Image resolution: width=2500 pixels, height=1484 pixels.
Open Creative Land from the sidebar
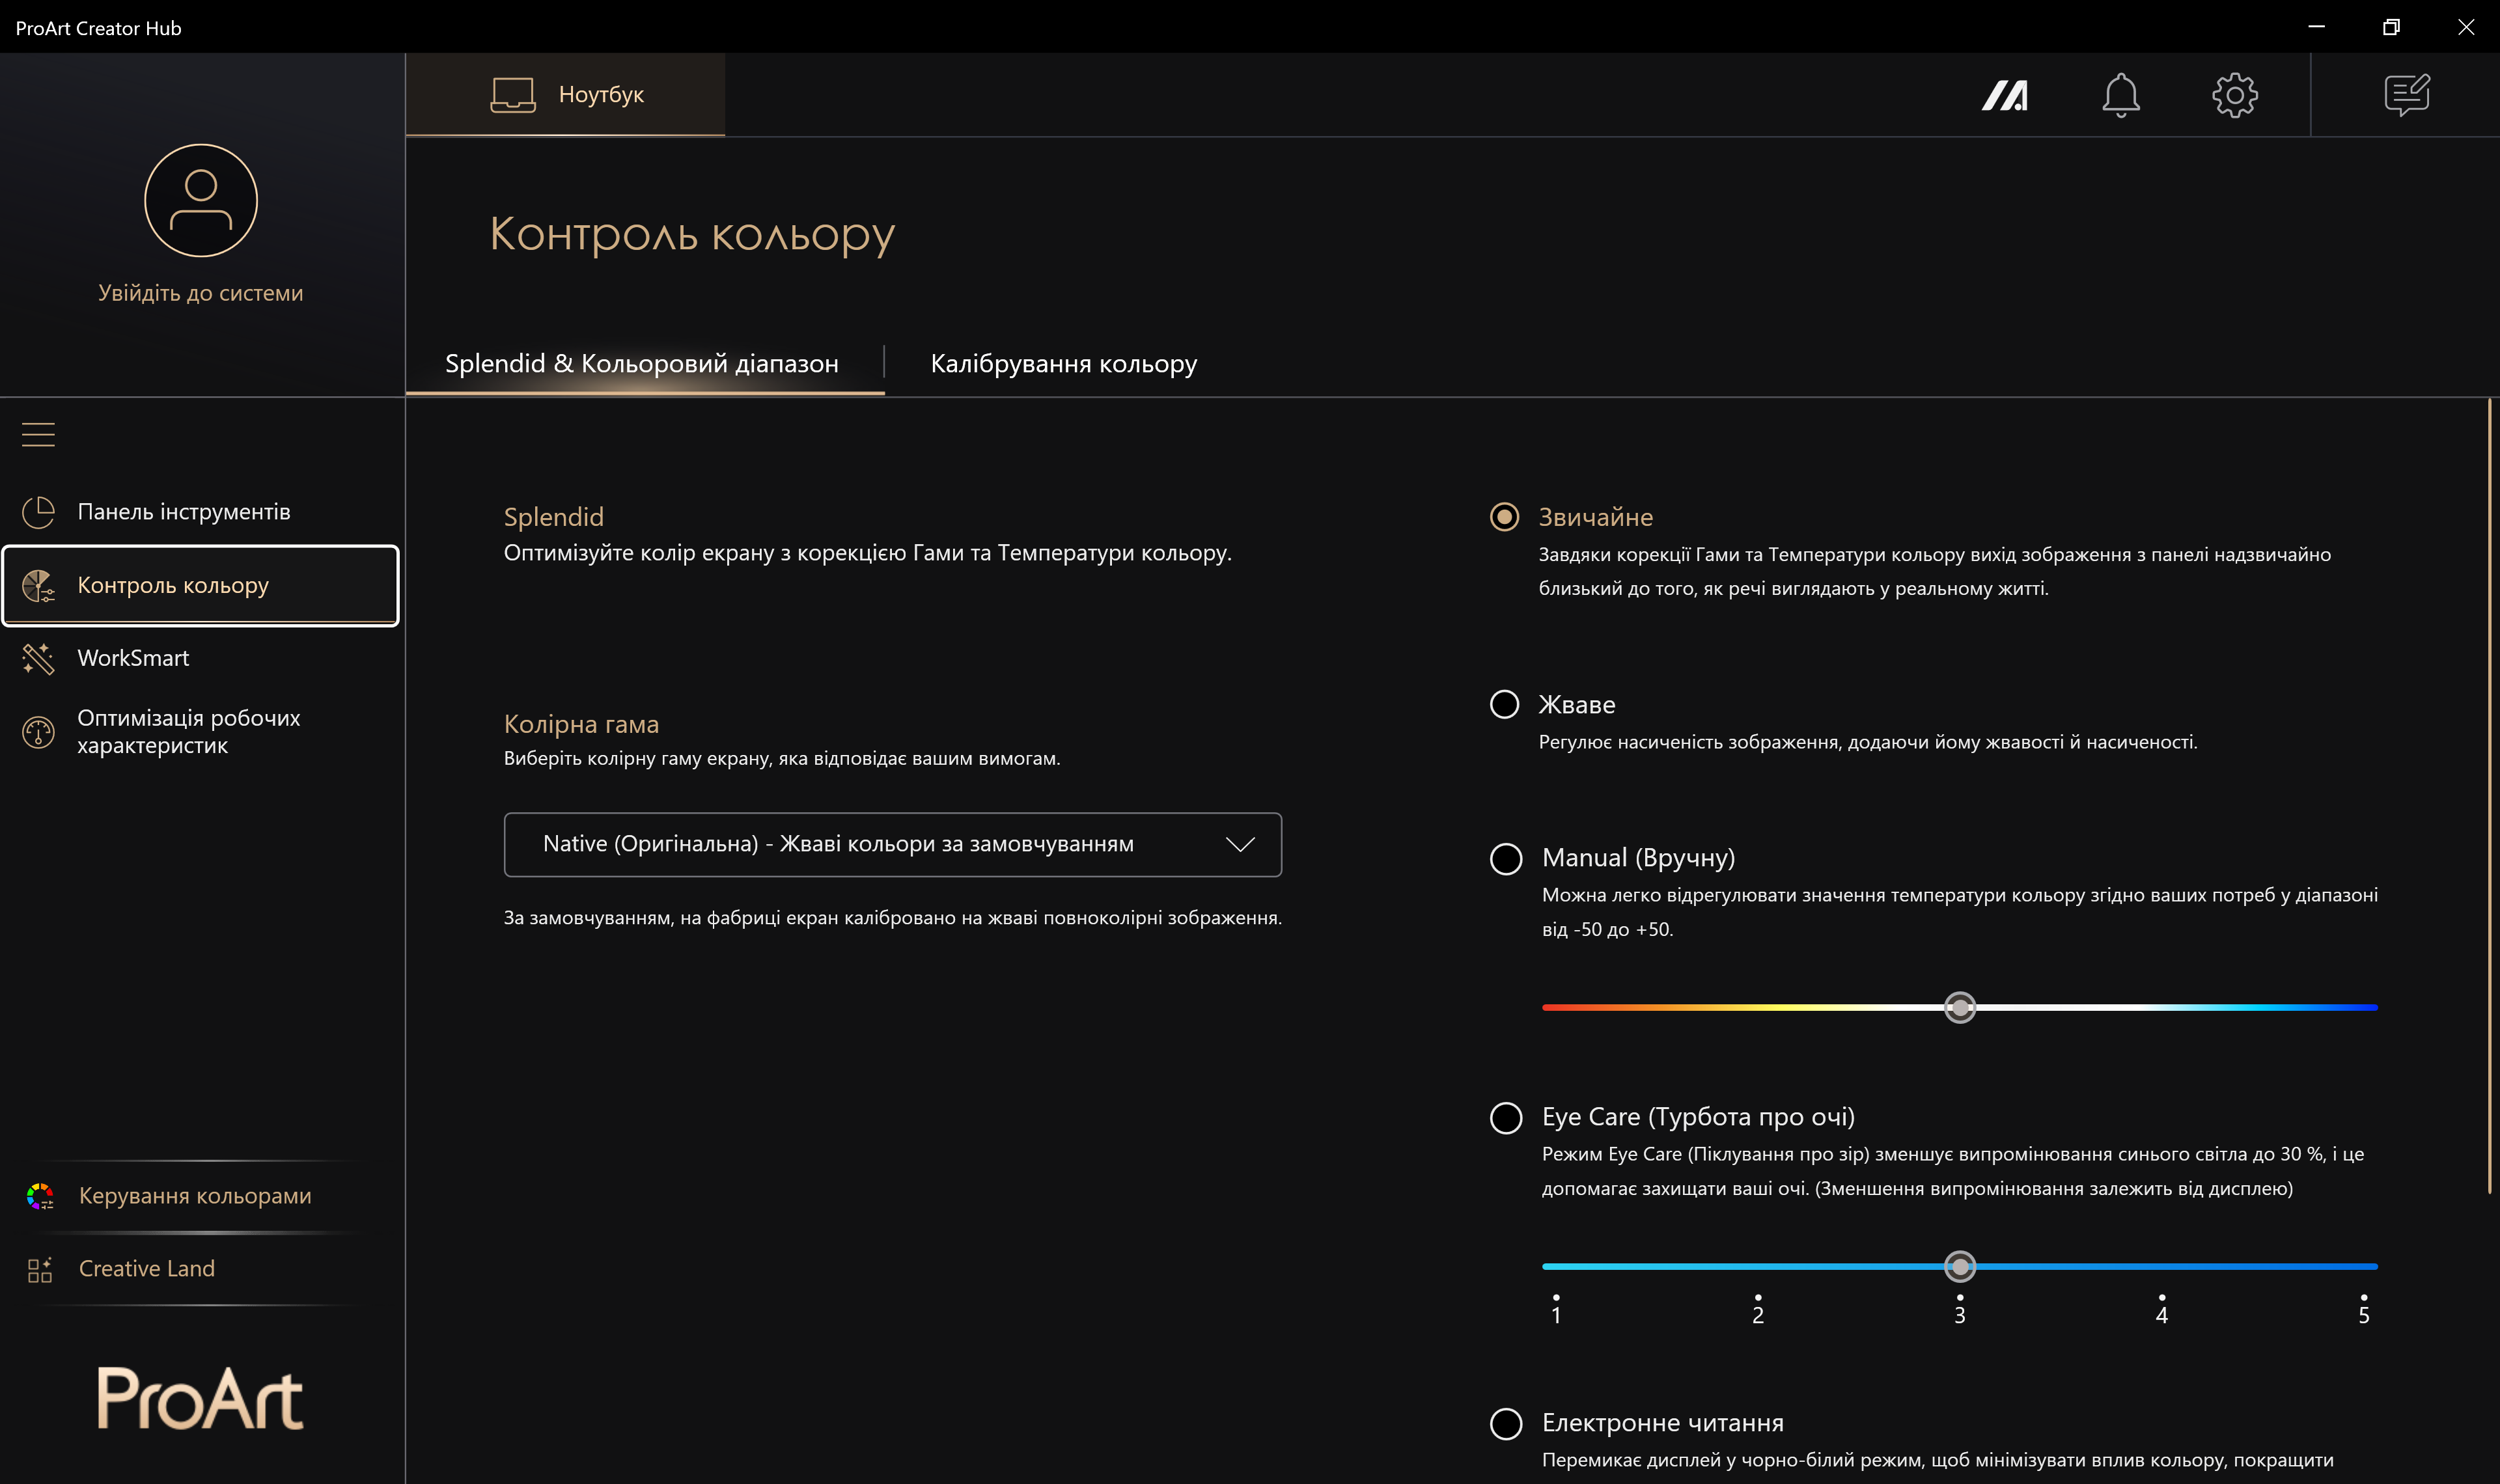tap(146, 1268)
